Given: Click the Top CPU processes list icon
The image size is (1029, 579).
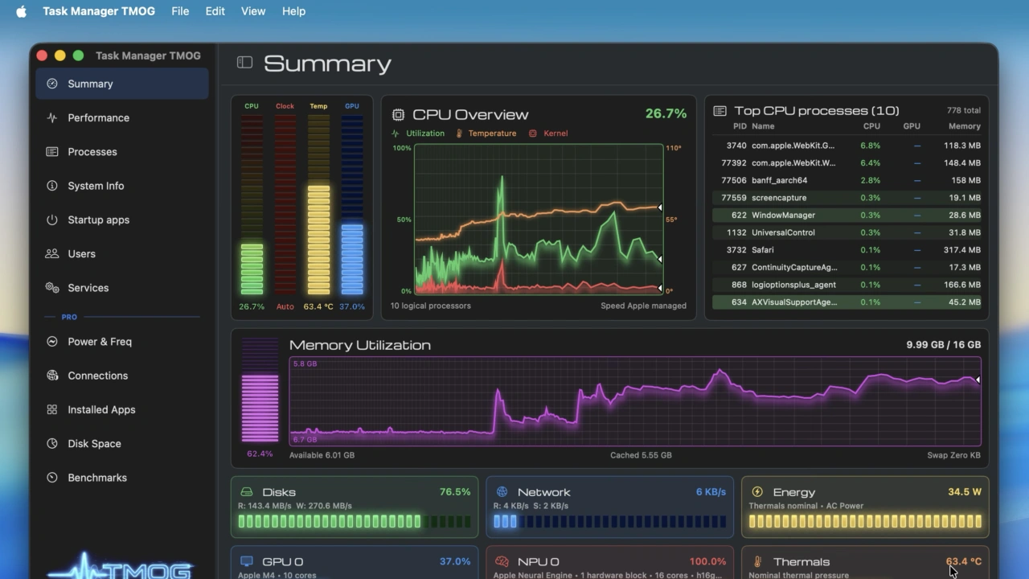Looking at the screenshot, I should 719,111.
